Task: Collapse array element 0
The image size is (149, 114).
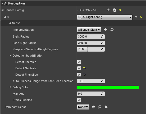Action: 5,17
